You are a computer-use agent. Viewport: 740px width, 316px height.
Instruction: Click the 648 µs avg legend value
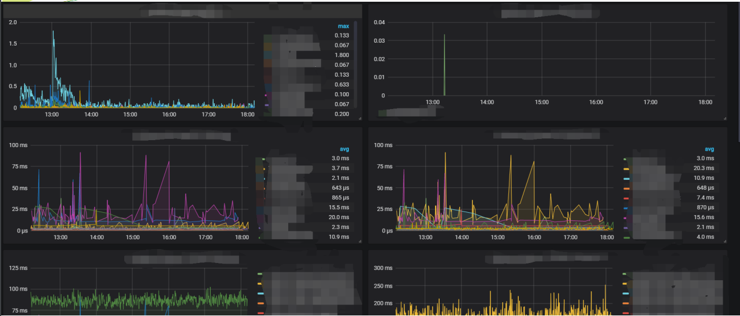click(704, 187)
